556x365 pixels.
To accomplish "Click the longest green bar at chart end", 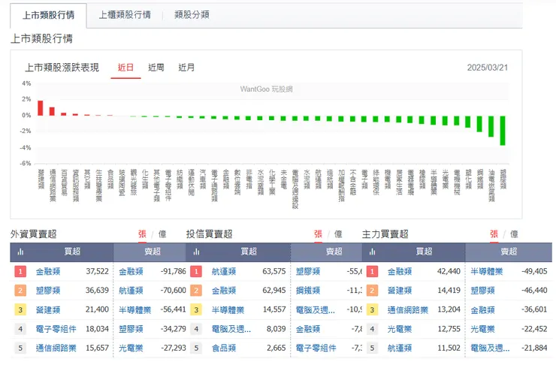I will point(503,131).
